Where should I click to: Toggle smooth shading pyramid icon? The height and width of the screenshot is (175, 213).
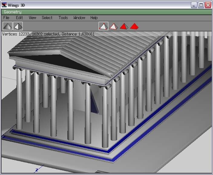pos(8,26)
